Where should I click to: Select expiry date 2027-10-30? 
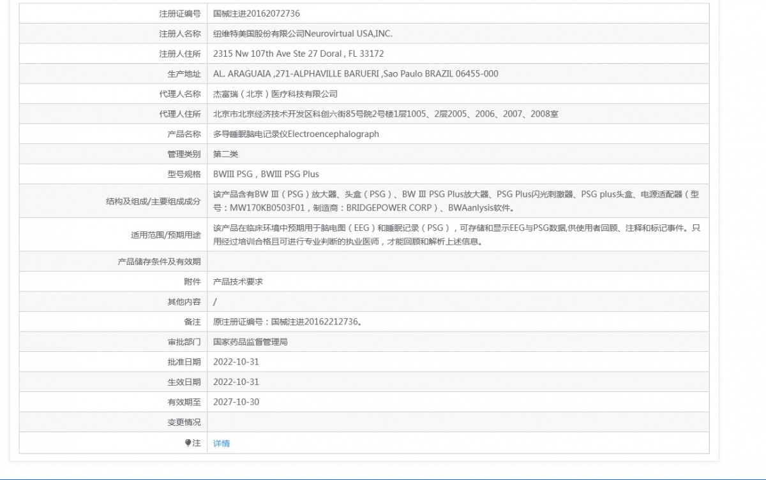[236, 402]
